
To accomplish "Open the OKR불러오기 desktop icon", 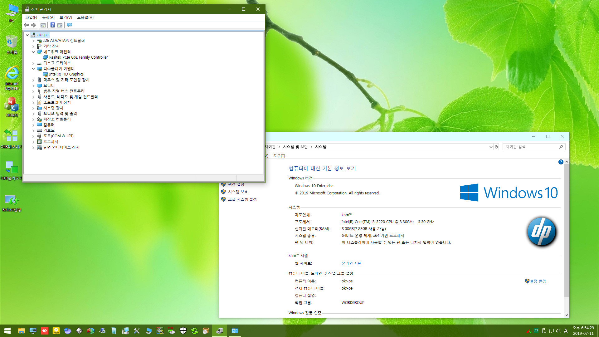I will (x=11, y=170).
